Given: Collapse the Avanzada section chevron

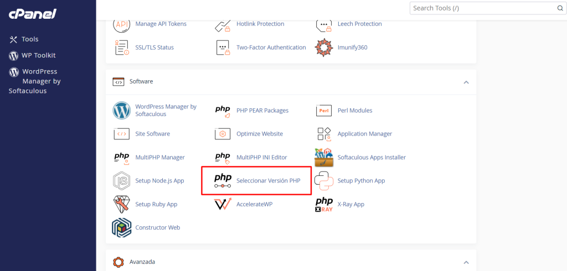Looking at the screenshot, I should point(466,262).
